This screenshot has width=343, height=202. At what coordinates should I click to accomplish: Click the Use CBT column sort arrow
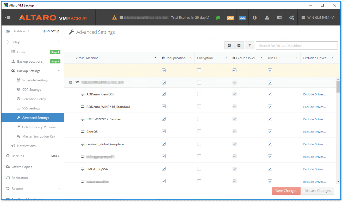[297, 58]
